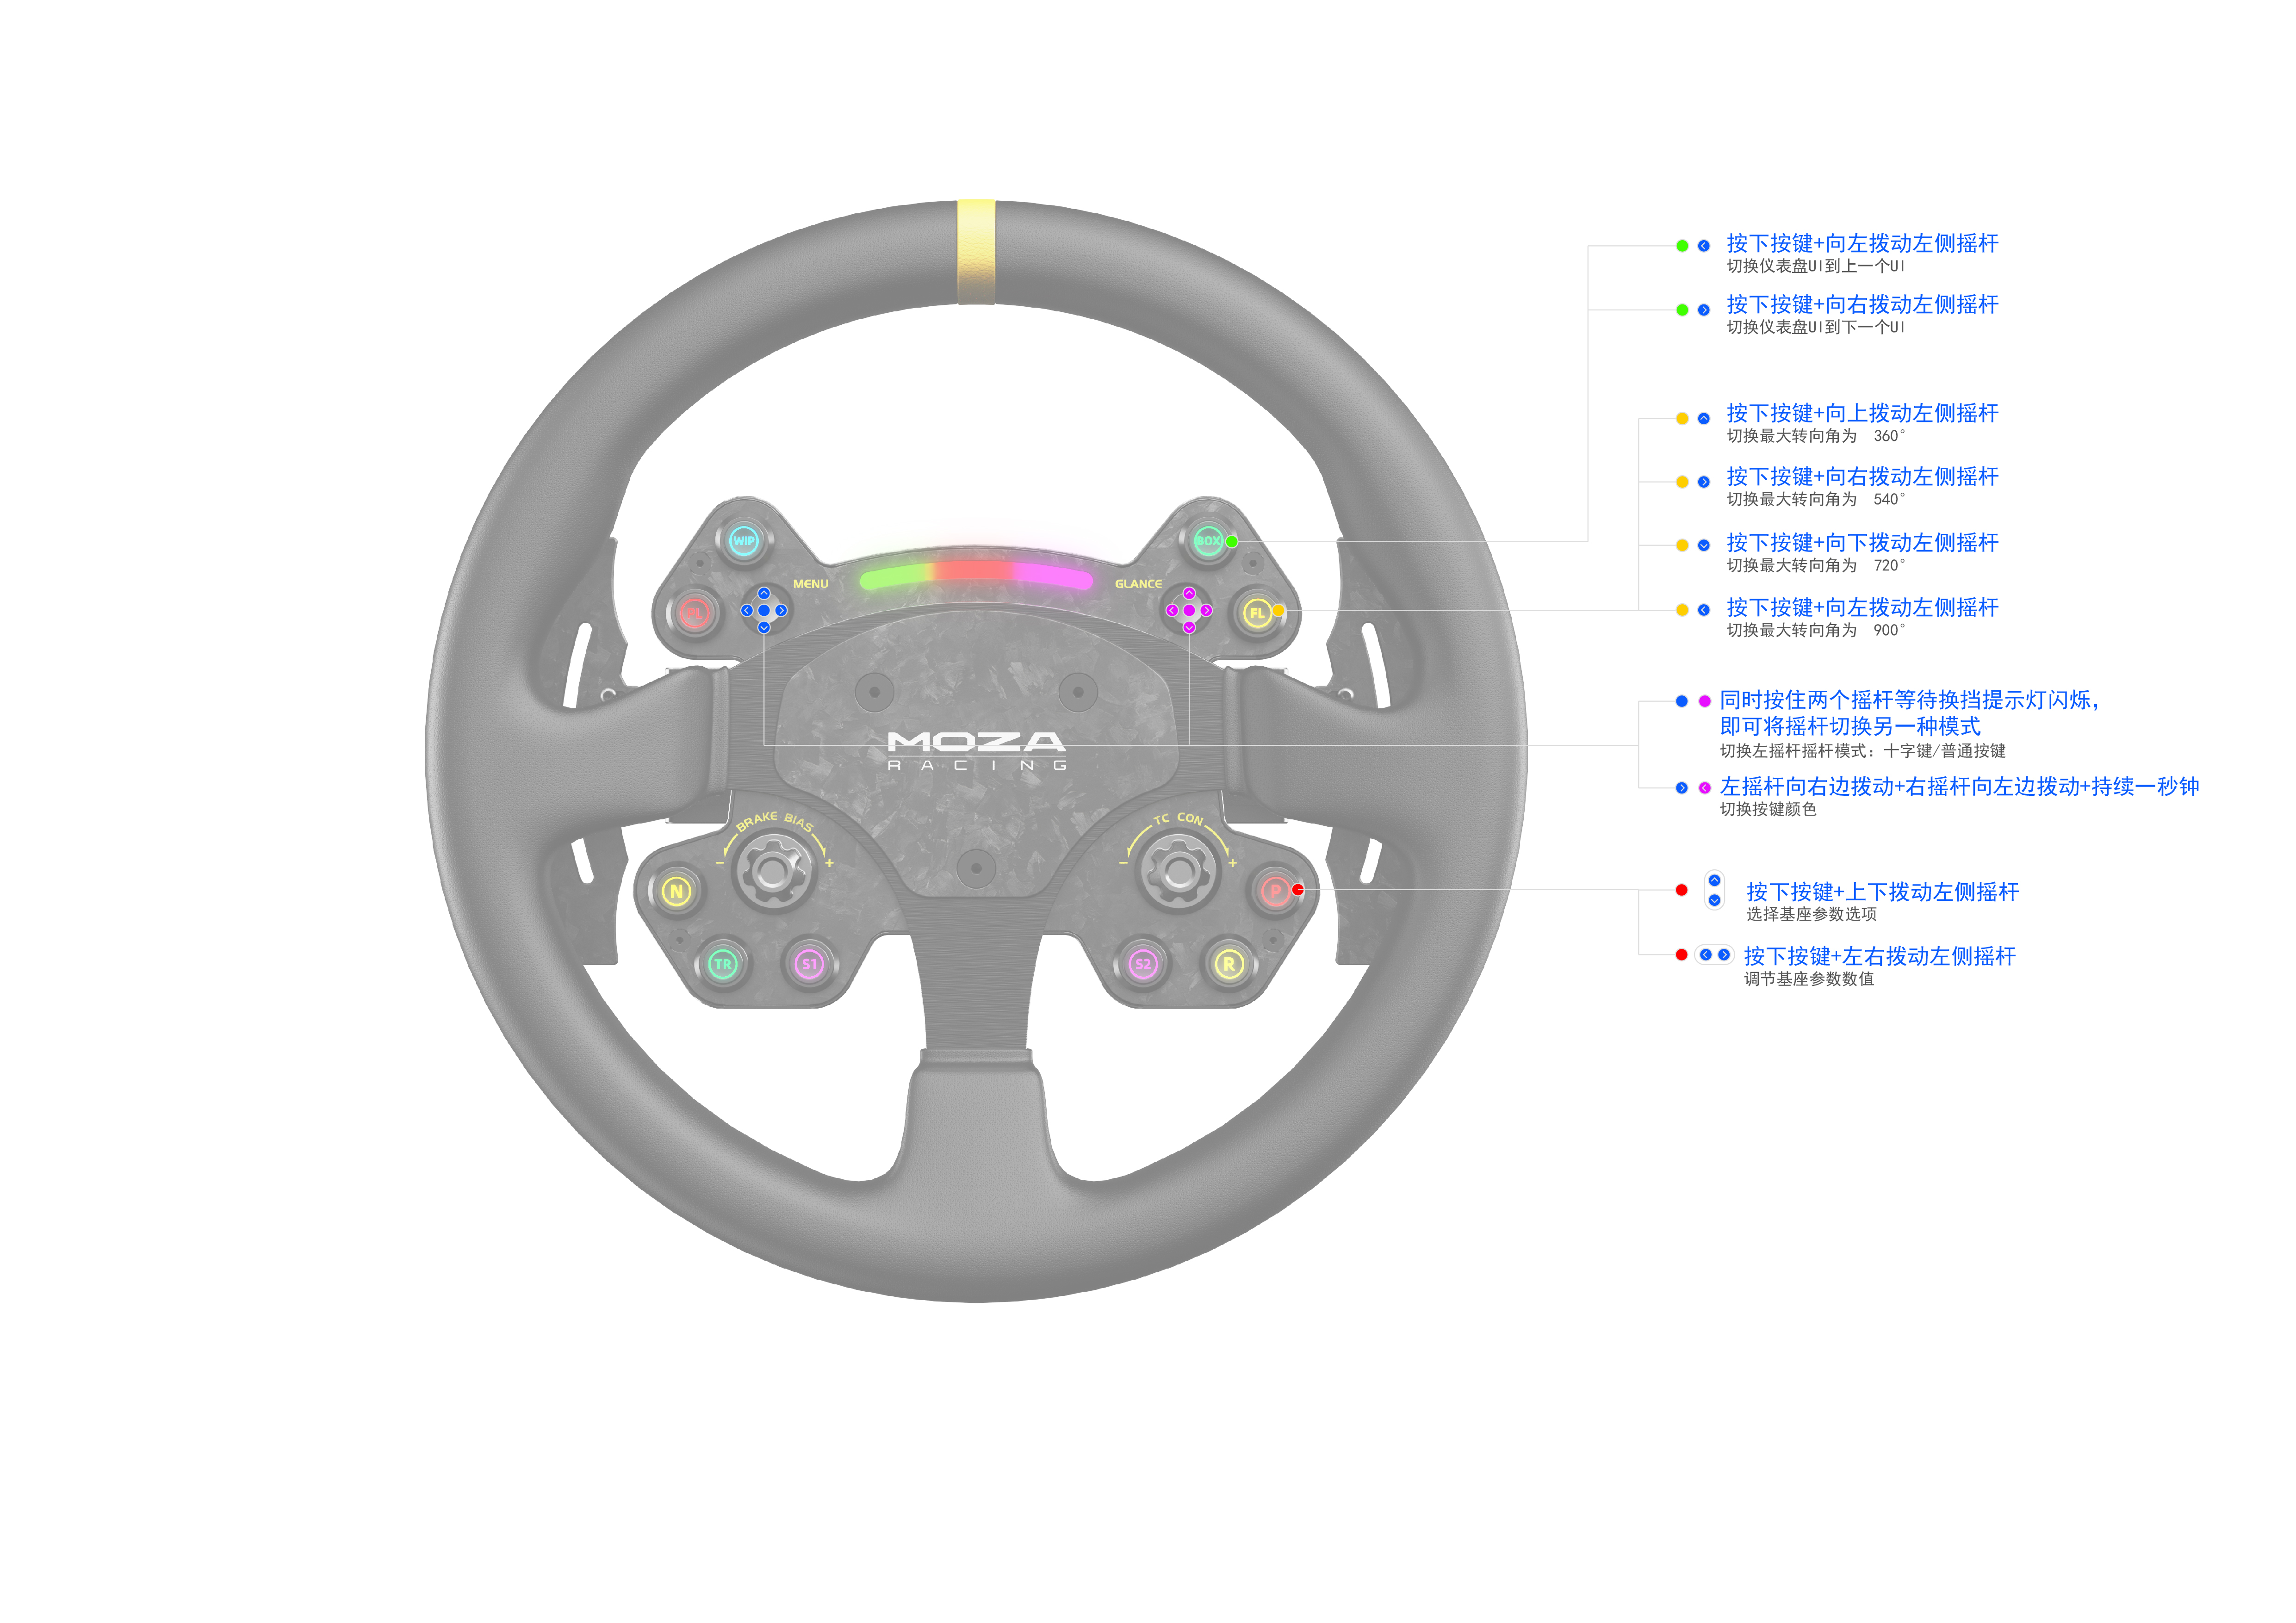Click the red PL button on the wheel
This screenshot has width=2296, height=1623.
coord(694,612)
